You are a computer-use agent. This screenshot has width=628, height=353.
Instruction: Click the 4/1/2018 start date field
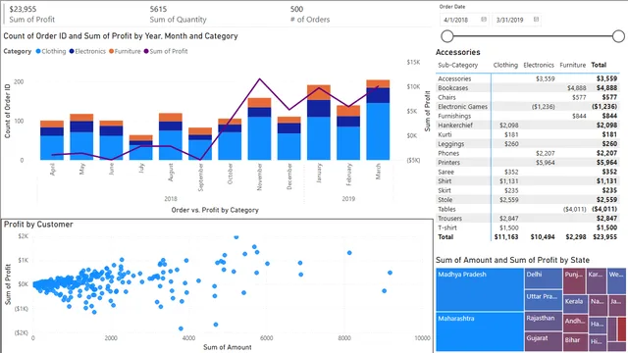click(x=464, y=20)
